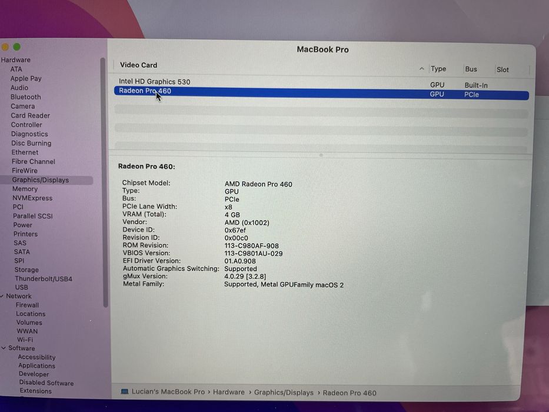Click Radeon Pro 460 in path bar

pos(350,393)
